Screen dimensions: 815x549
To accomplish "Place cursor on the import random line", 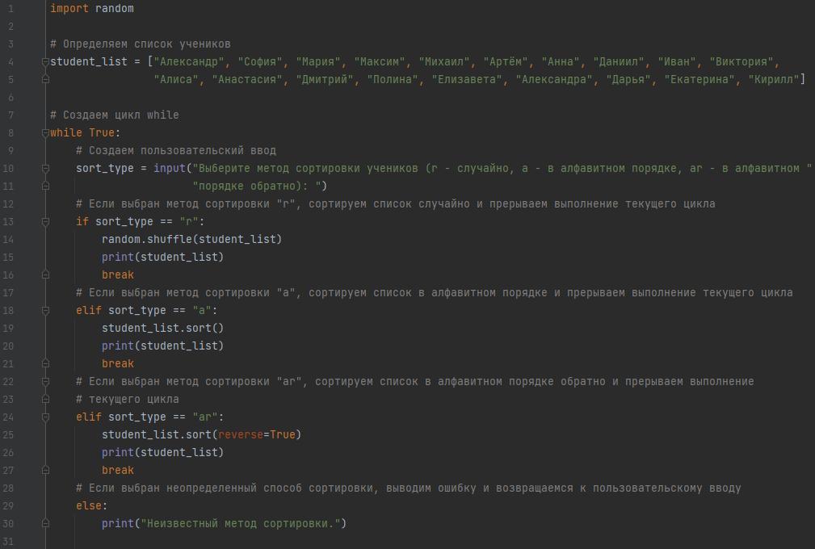I will pos(91,8).
